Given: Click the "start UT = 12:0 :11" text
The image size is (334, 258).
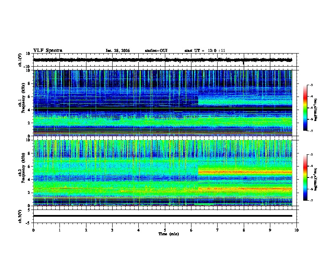Looking at the screenshot, I should click(205, 51).
